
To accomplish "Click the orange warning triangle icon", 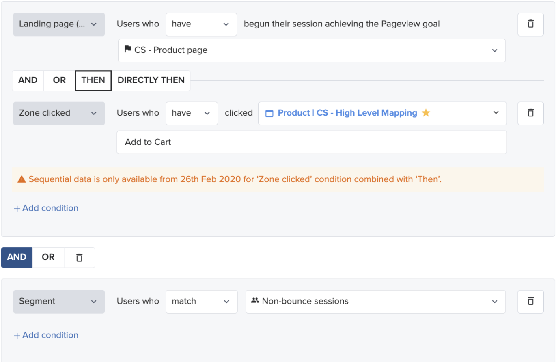I will [x=22, y=179].
